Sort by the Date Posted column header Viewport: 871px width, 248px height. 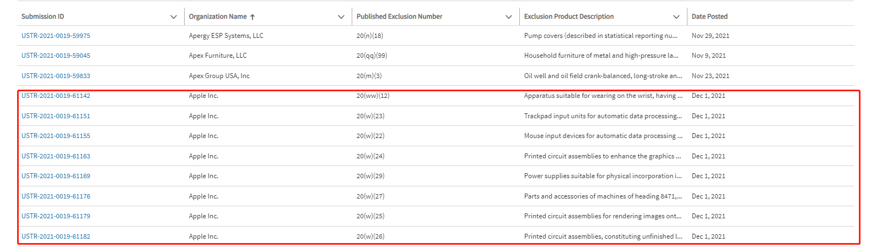(x=709, y=16)
